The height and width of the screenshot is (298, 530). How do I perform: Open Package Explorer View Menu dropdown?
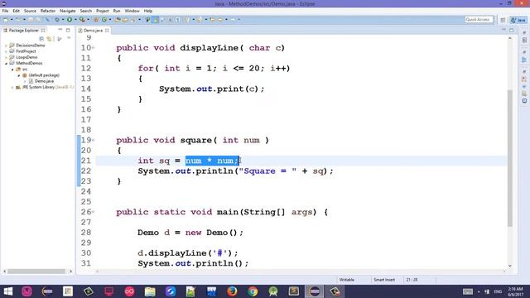tap(69, 38)
